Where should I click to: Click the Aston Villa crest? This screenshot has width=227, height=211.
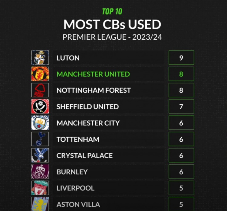click(40, 203)
